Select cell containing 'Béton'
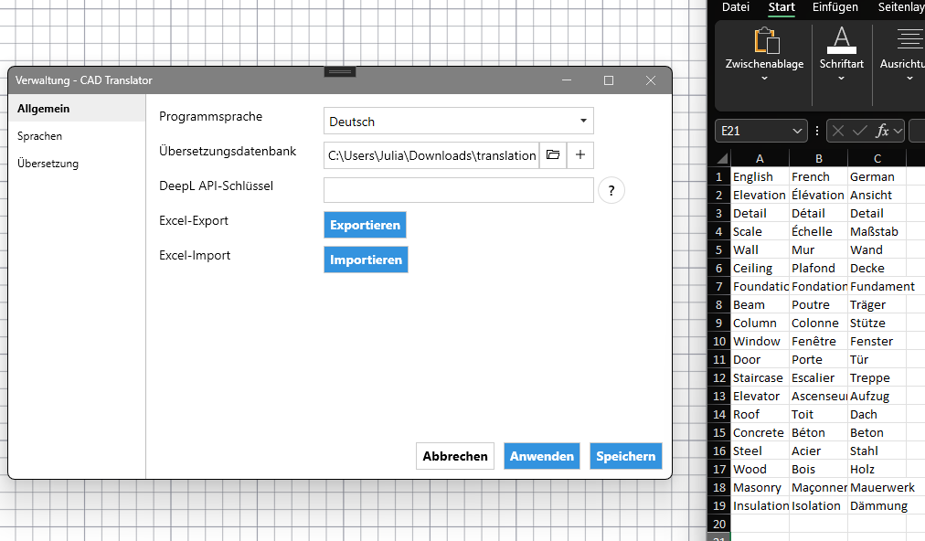 click(x=818, y=433)
